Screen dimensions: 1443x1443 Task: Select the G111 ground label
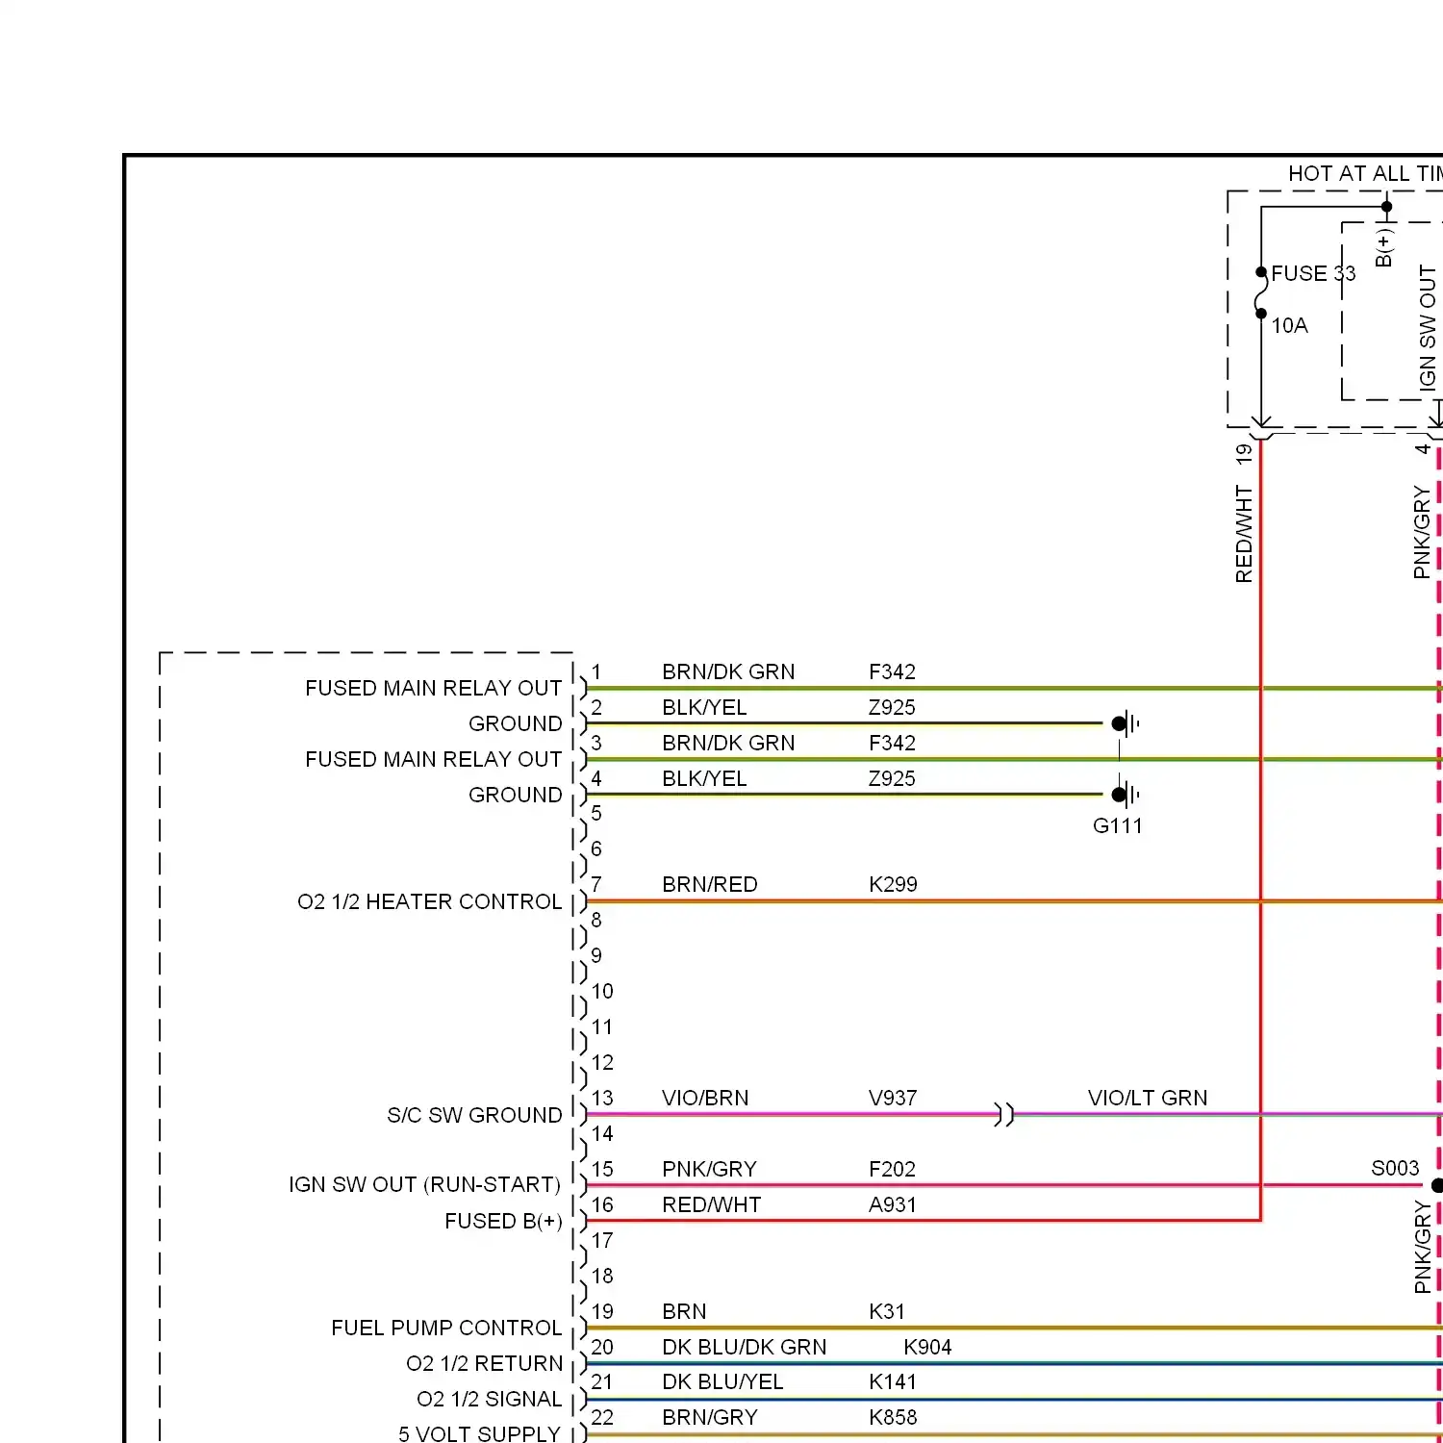pyautogui.click(x=1117, y=825)
